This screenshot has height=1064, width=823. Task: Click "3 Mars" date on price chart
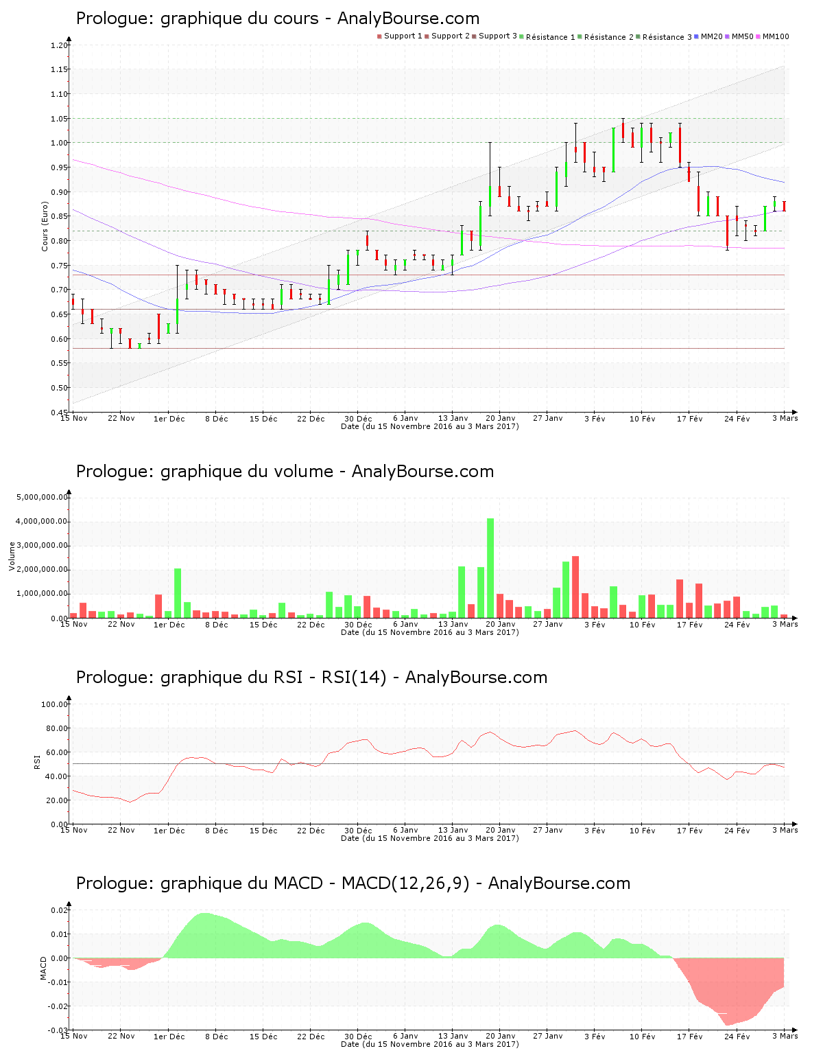(x=785, y=419)
